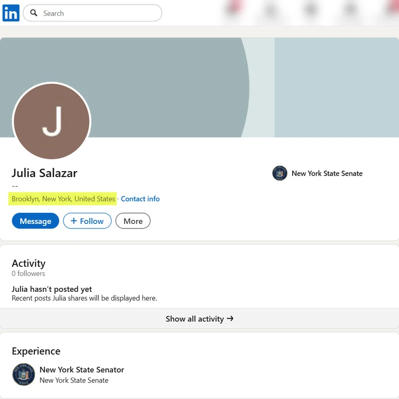Expand the More options dropdown
The height and width of the screenshot is (399, 399).
click(x=133, y=221)
